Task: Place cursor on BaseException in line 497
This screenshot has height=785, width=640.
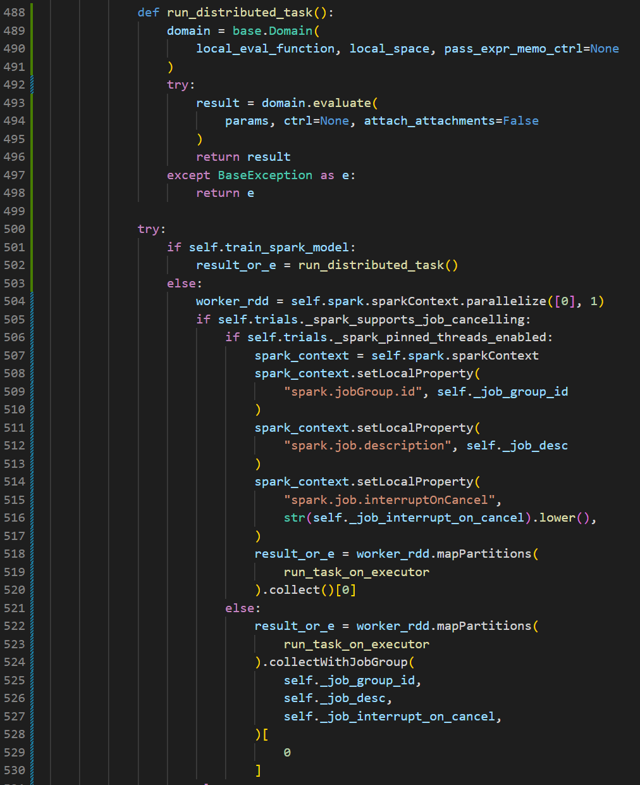Action: tap(264, 175)
